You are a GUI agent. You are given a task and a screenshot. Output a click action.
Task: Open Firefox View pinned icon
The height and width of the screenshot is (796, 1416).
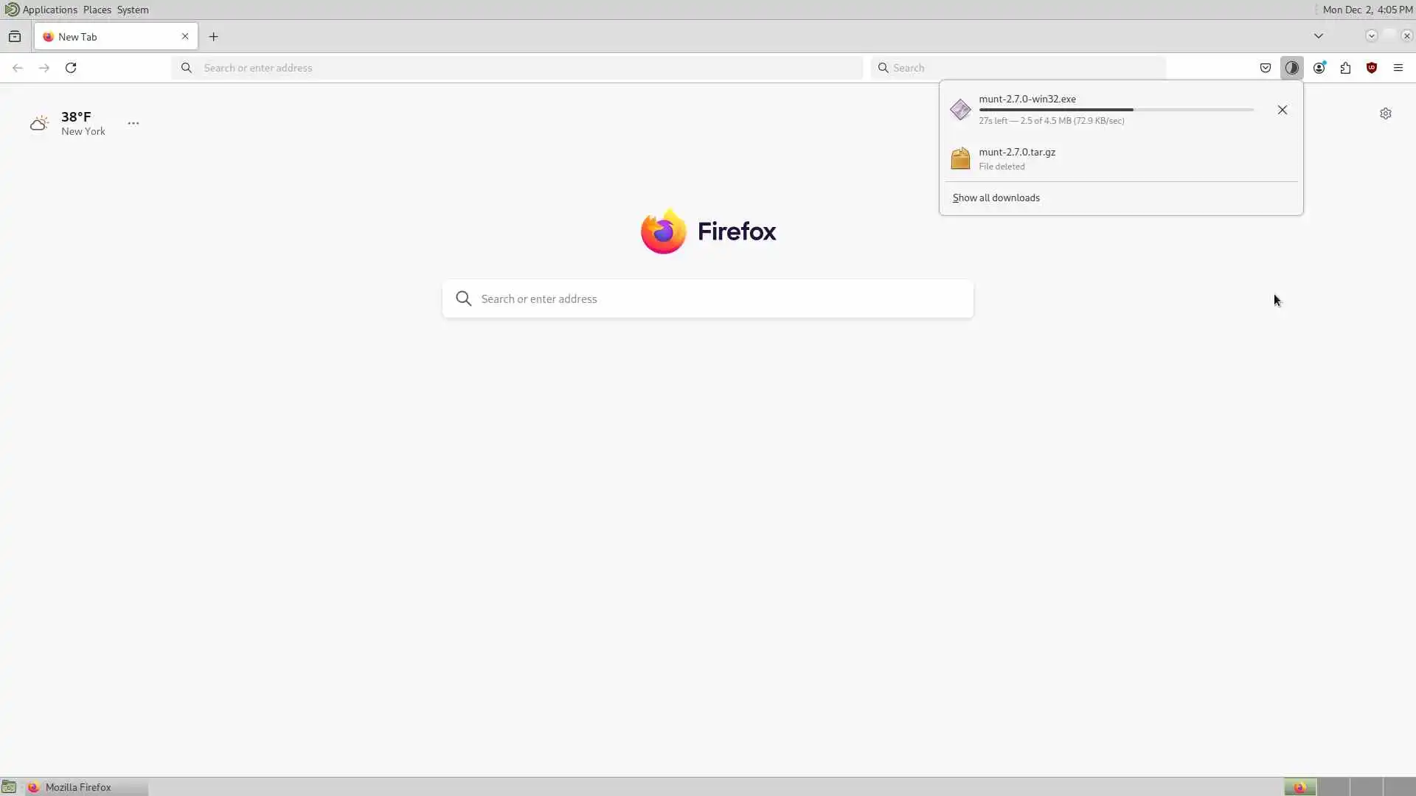tap(15, 37)
